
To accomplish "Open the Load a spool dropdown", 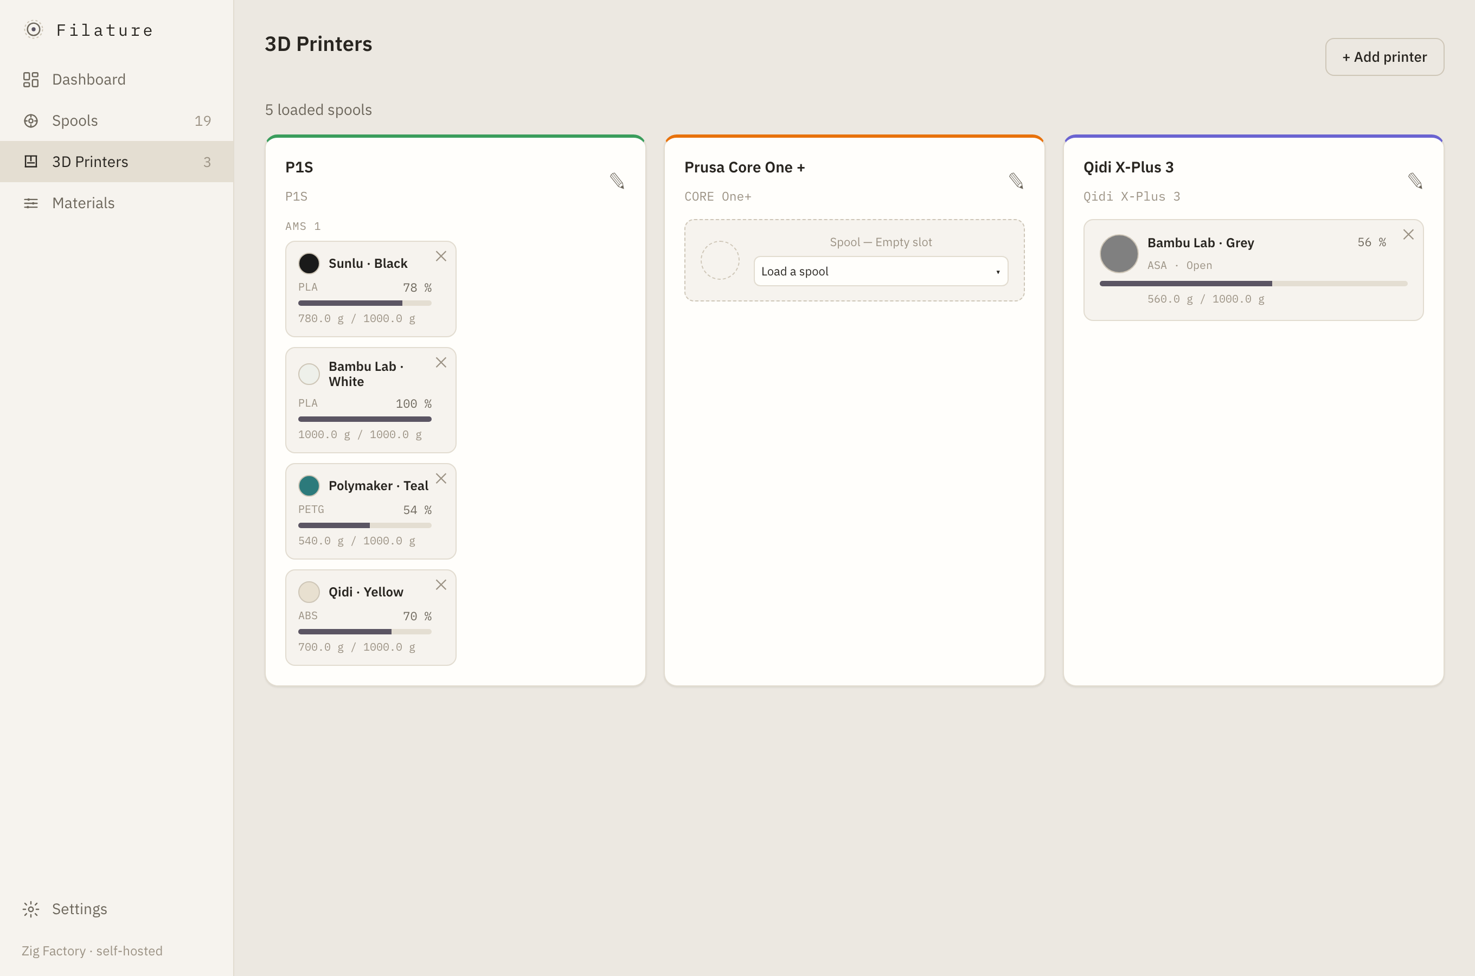I will click(881, 272).
